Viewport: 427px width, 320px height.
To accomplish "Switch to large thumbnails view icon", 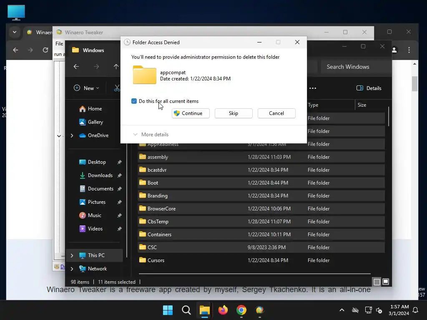I will click(x=386, y=282).
